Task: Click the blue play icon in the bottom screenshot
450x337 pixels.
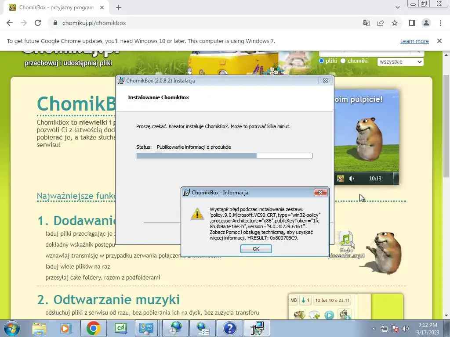Action: pyautogui.click(x=329, y=315)
